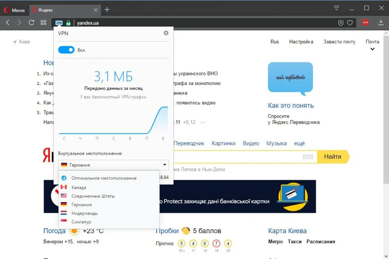Click the virtual keyboard icon in search box
The image size is (389, 259).
click(308, 157)
